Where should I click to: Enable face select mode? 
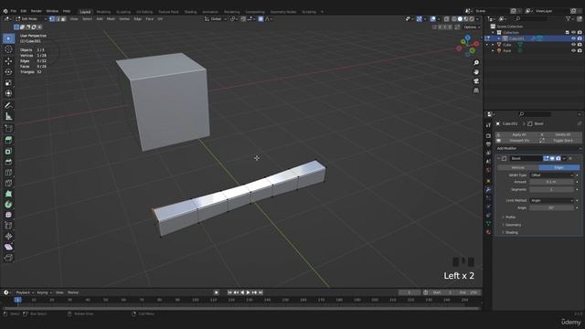(x=63, y=18)
